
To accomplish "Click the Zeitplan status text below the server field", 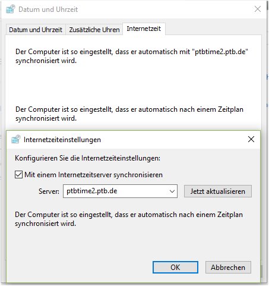I will click(129, 219).
